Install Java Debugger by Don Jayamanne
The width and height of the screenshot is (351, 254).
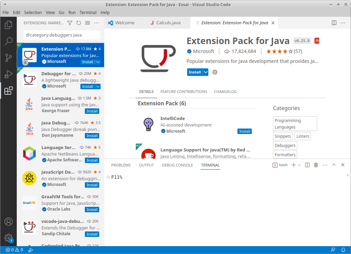[92, 136]
